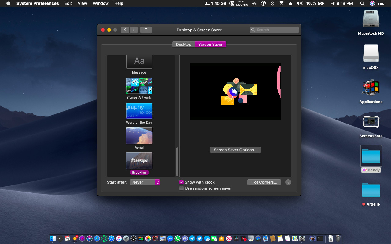The width and height of the screenshot is (391, 244).
Task: Select the Ardelle desktop folder
Action: [x=371, y=190]
